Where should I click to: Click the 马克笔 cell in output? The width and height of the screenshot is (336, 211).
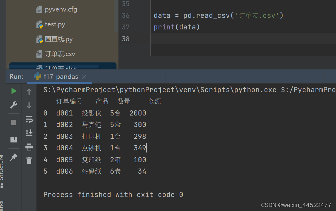91,125
